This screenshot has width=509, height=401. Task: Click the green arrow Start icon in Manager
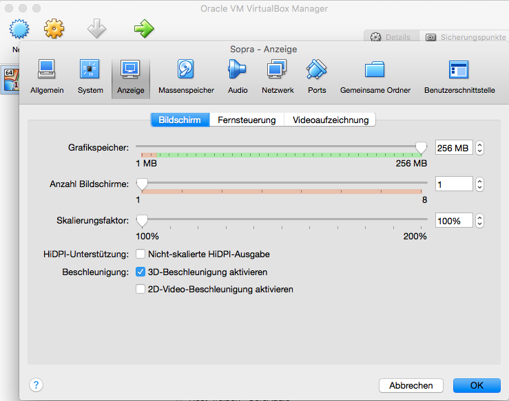pos(144,28)
